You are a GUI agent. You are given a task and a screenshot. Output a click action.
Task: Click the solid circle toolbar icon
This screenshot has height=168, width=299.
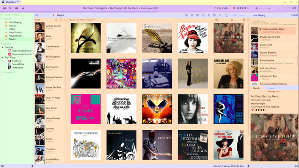coord(198,15)
